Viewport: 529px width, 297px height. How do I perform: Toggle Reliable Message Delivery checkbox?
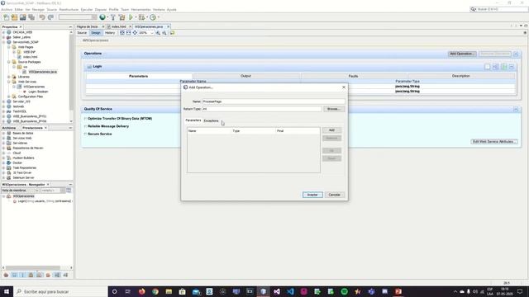point(85,126)
